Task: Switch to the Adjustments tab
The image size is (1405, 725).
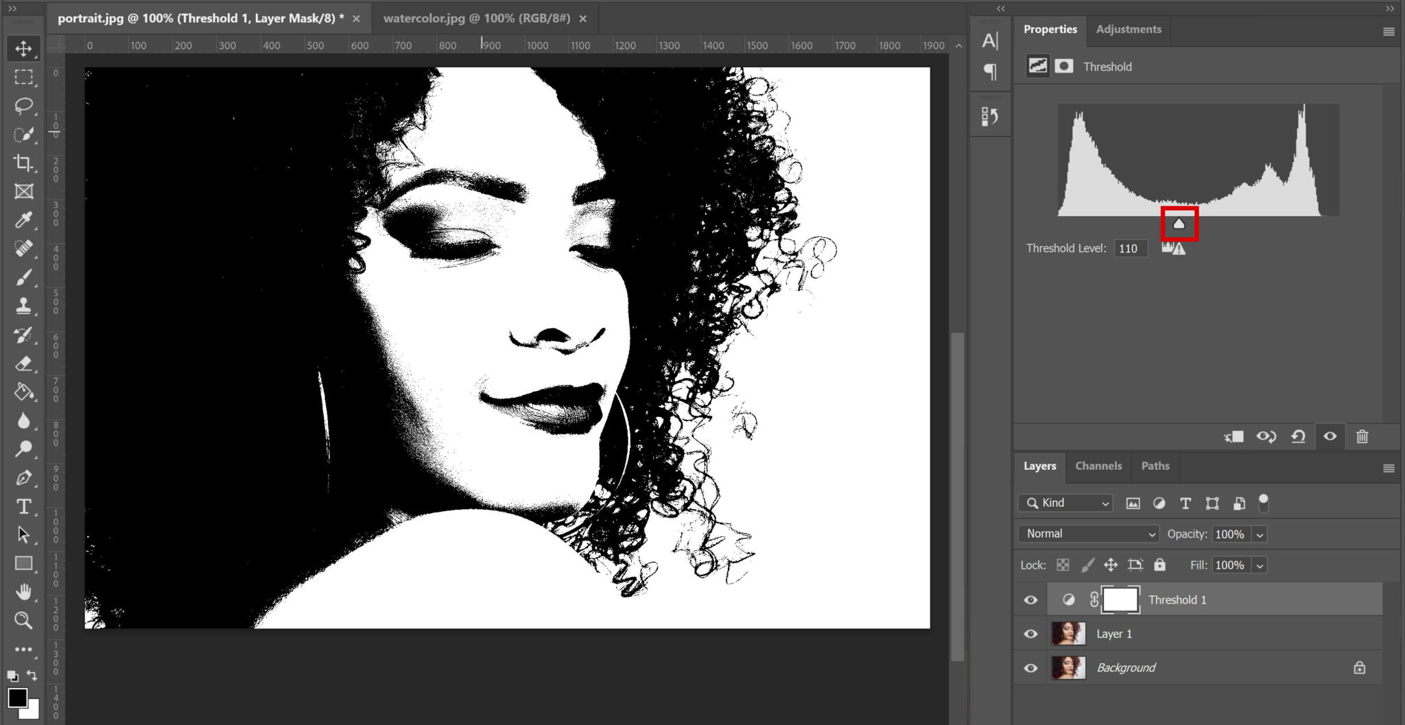Action: click(x=1129, y=29)
